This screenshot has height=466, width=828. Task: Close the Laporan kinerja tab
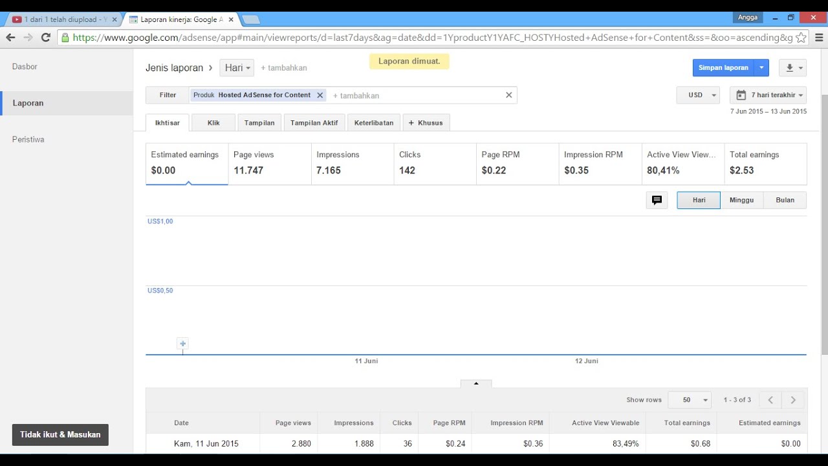(231, 19)
